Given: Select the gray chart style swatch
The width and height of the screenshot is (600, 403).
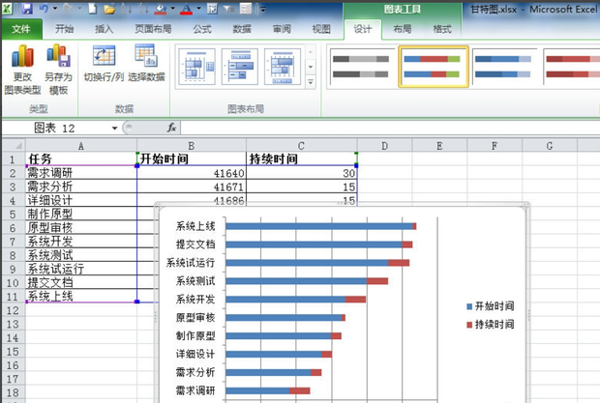Looking at the screenshot, I should click(x=363, y=67).
